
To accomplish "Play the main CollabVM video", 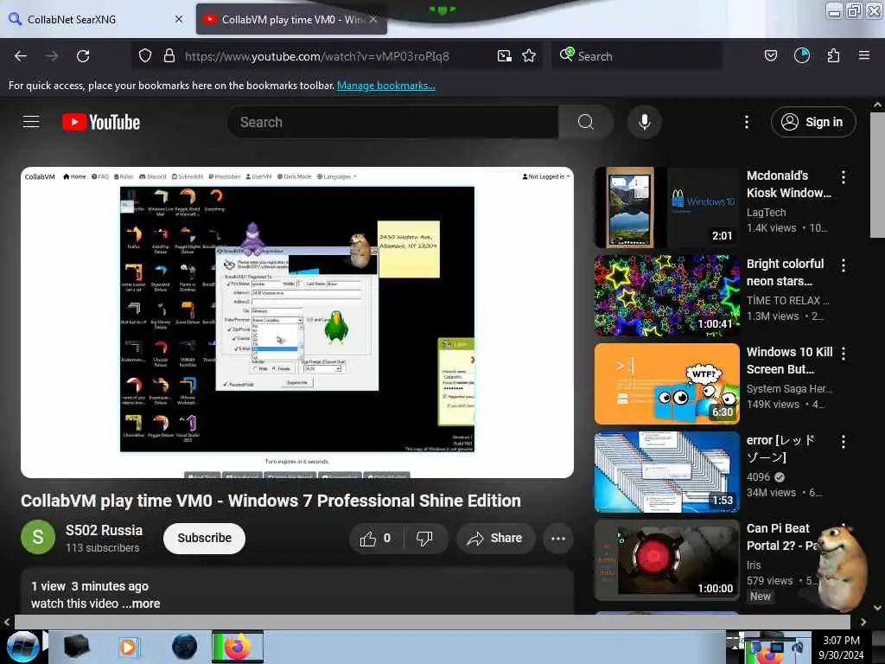I will point(297,322).
